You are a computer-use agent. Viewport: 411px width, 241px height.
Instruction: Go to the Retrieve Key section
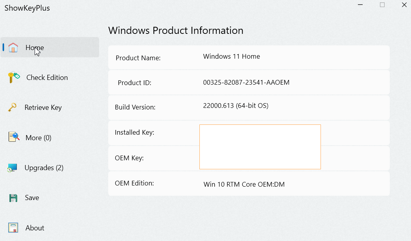point(43,108)
